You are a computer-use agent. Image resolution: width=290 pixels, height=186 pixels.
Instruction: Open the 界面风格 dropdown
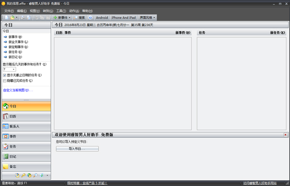point(147,17)
